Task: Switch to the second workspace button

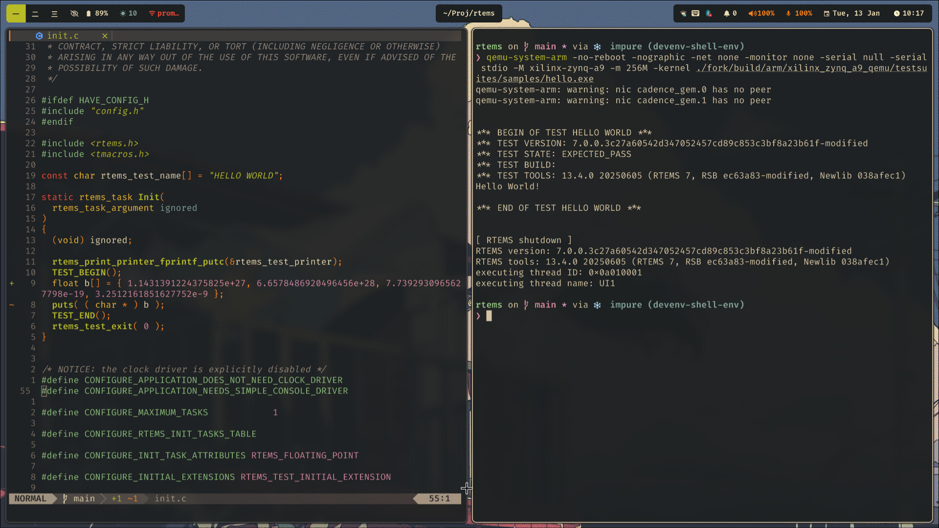Action: [35, 13]
